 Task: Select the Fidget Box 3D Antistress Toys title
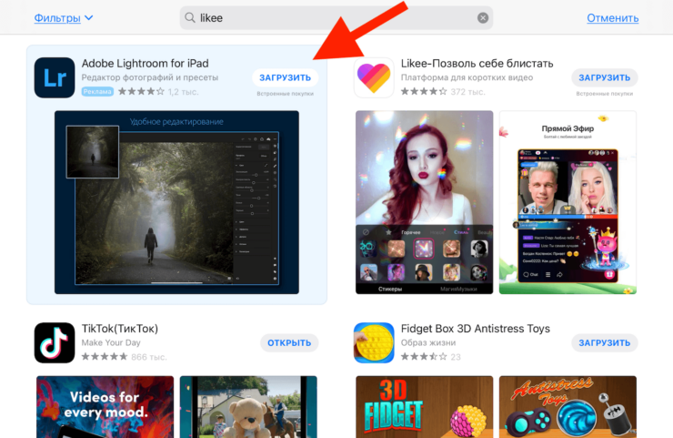[x=475, y=329]
